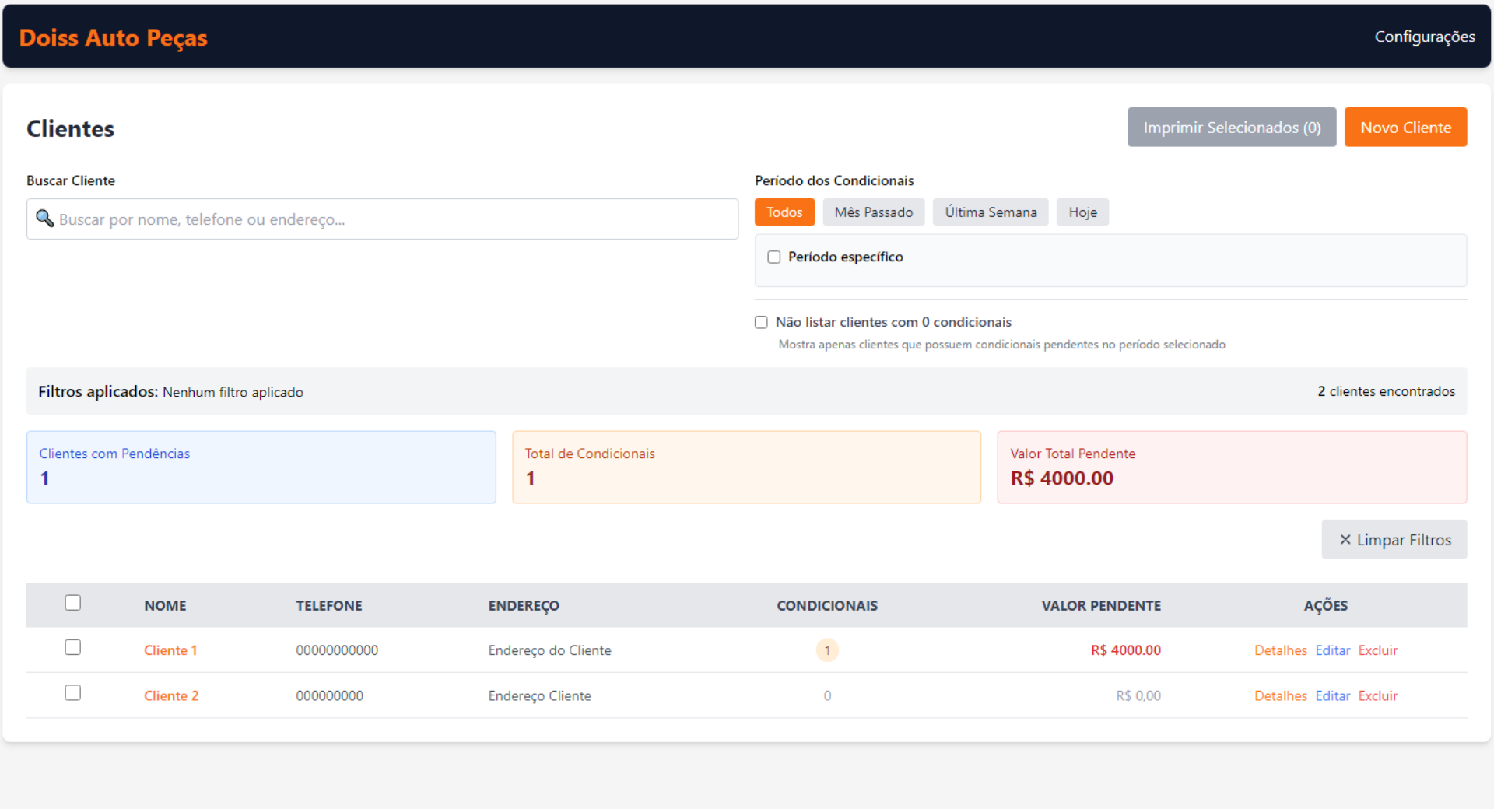Filter by Última Semana
This screenshot has width=1494, height=809.
(990, 212)
